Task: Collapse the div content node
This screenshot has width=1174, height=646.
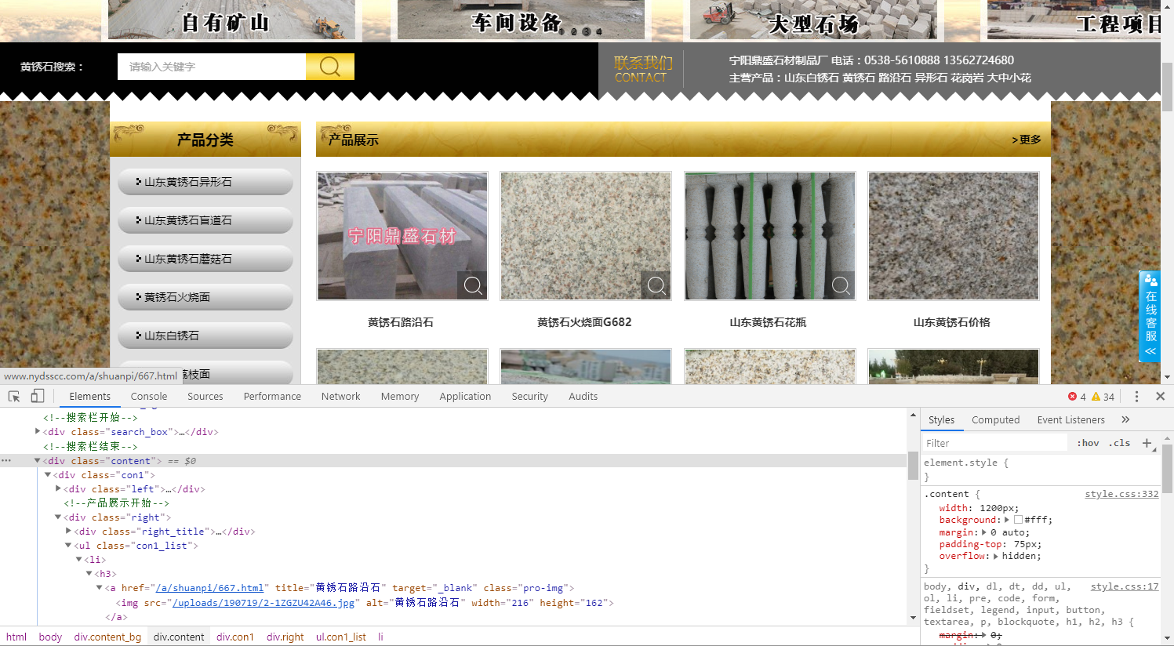Action: tap(38, 461)
